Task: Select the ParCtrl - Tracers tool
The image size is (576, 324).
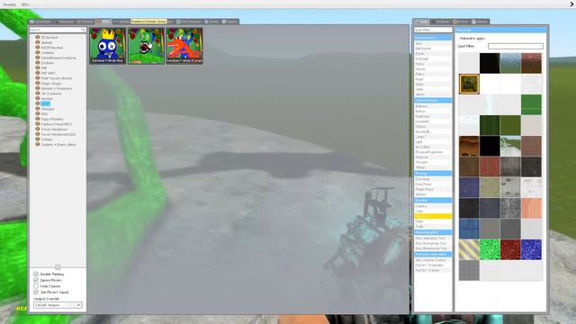Action: coord(433,270)
